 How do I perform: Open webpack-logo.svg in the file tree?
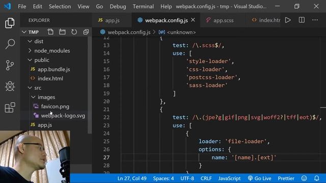tap(63, 115)
